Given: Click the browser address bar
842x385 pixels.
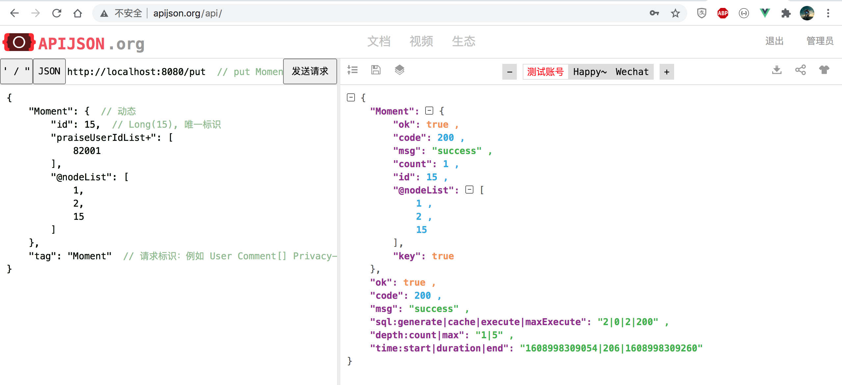Looking at the screenshot, I should pyautogui.click(x=389, y=13).
